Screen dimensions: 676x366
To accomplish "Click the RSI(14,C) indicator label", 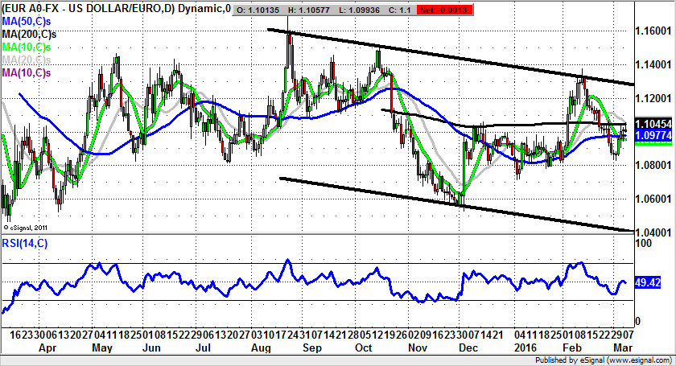I will 24,245.
